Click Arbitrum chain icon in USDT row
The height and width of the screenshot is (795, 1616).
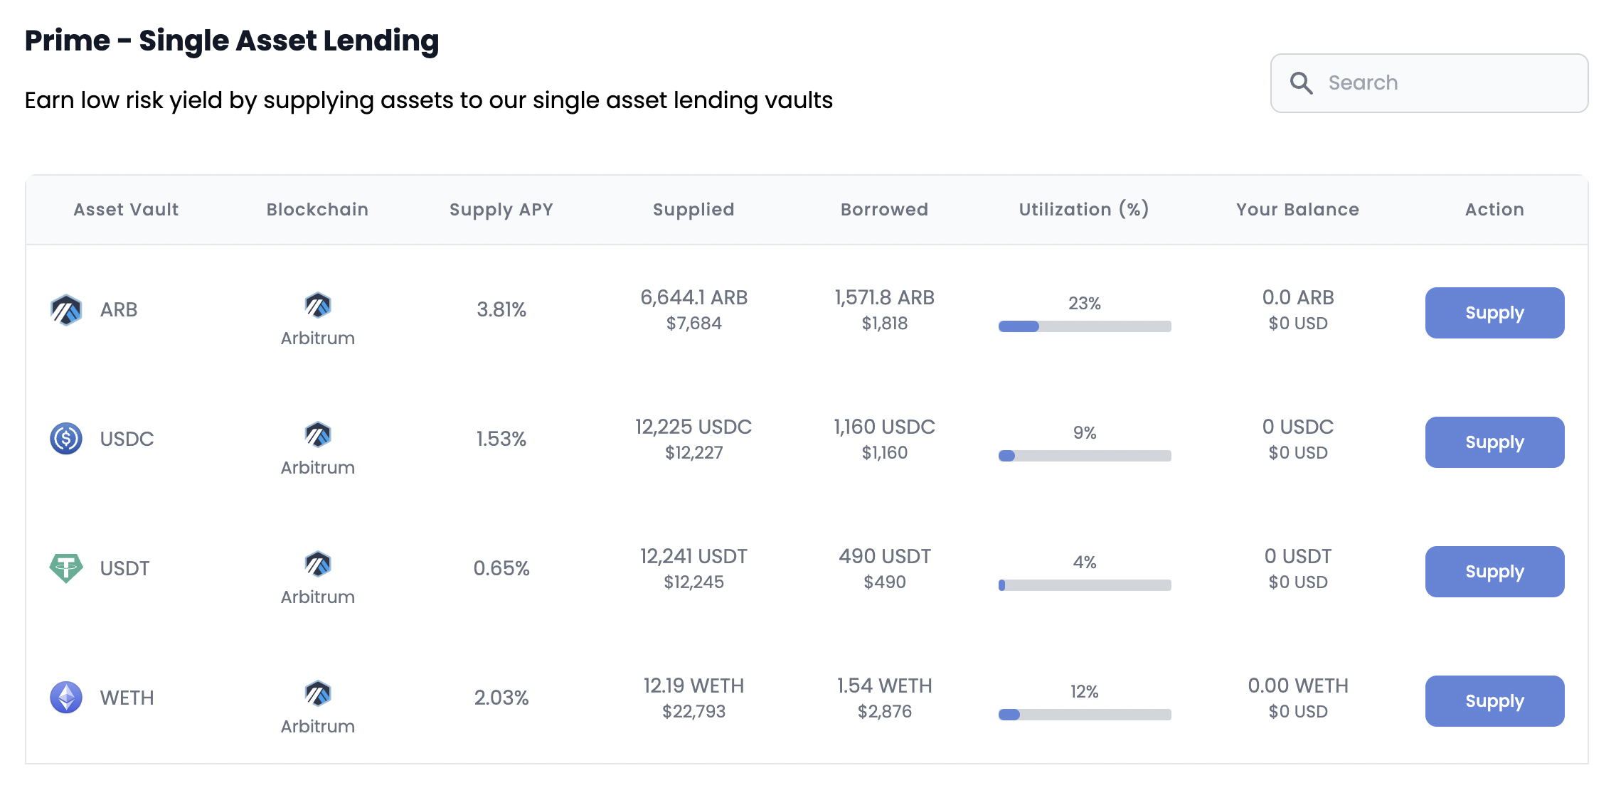(317, 565)
